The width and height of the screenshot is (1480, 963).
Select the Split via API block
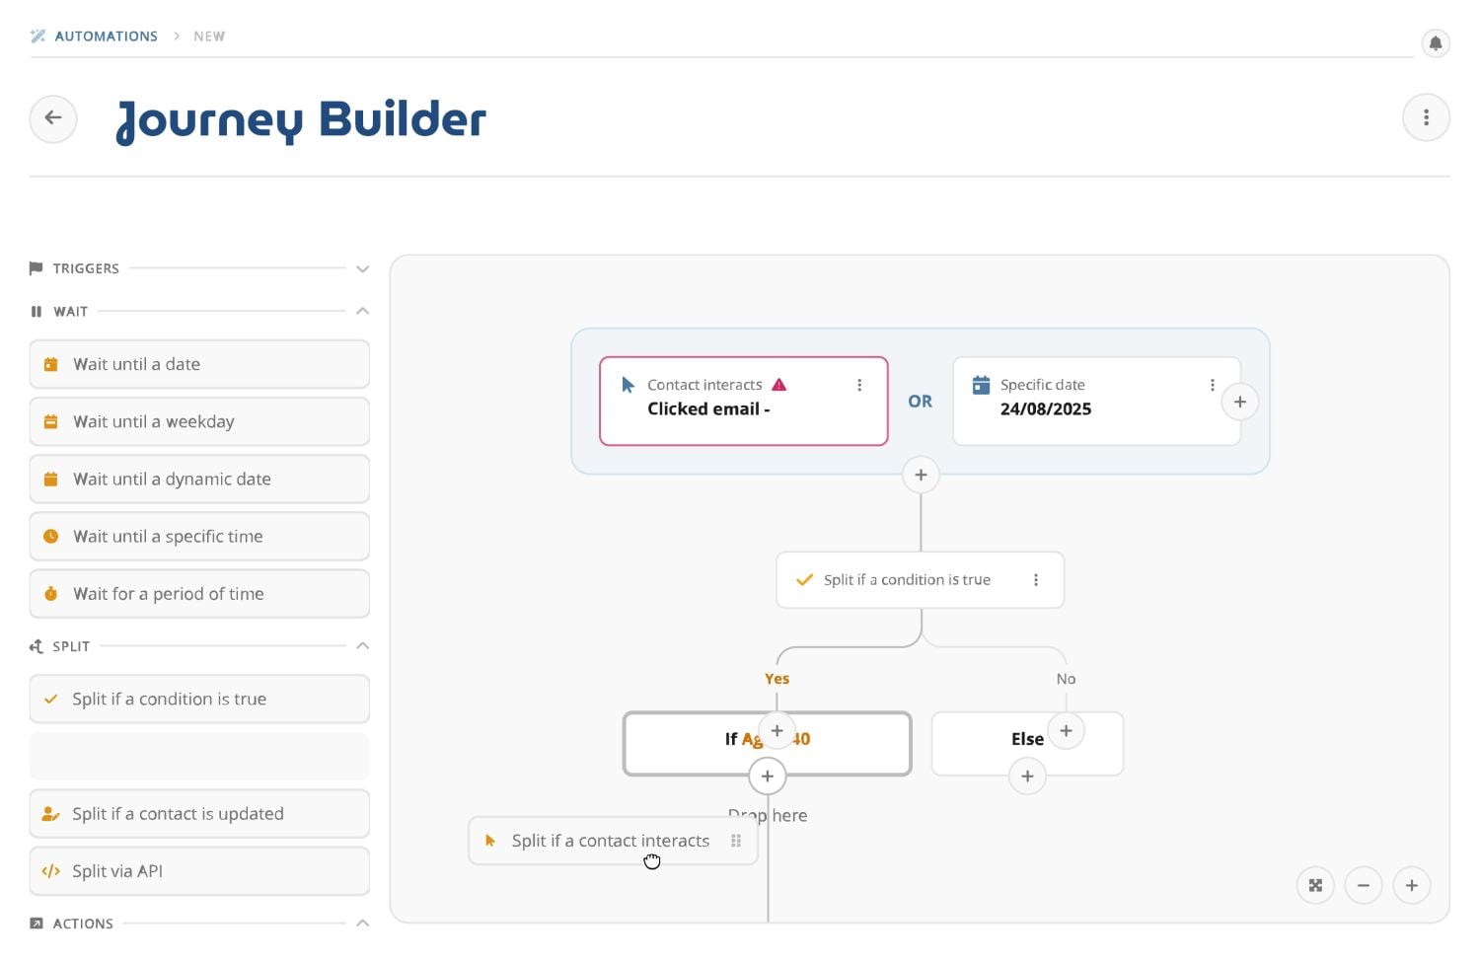pyautogui.click(x=199, y=871)
